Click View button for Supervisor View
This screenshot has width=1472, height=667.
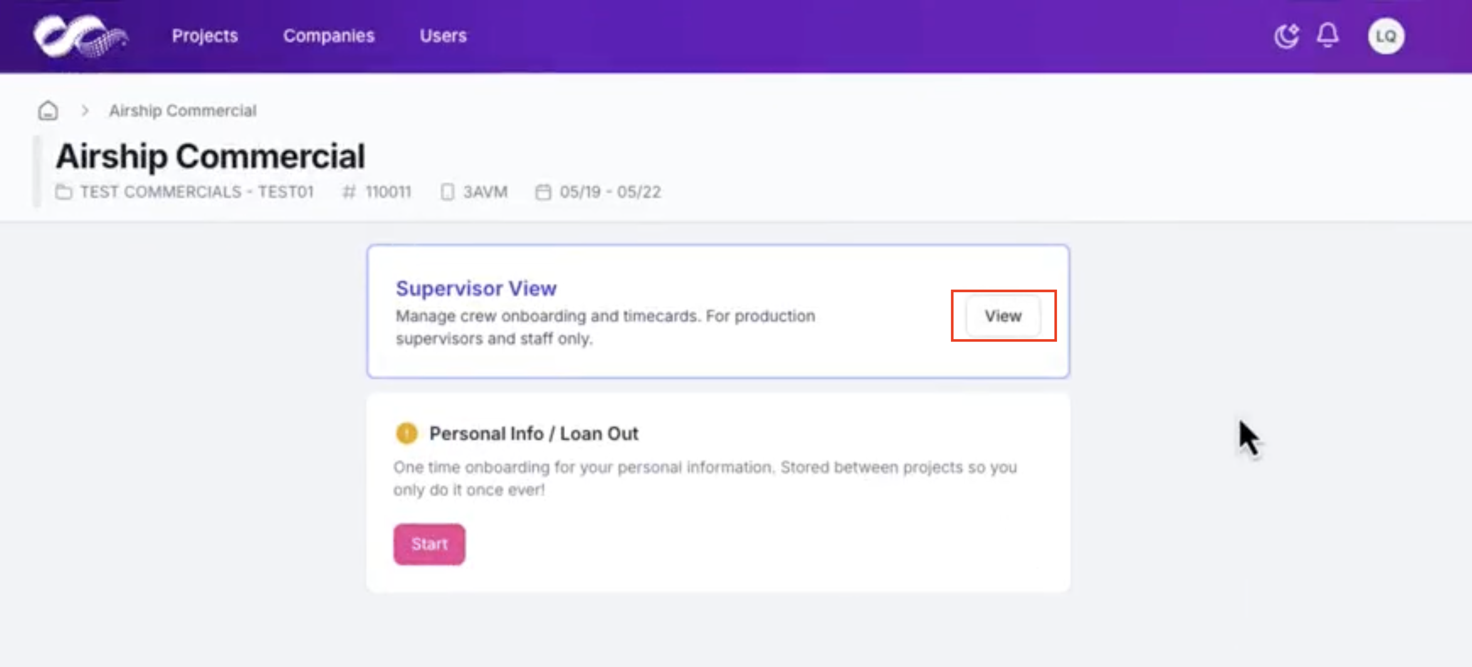pyautogui.click(x=1003, y=316)
